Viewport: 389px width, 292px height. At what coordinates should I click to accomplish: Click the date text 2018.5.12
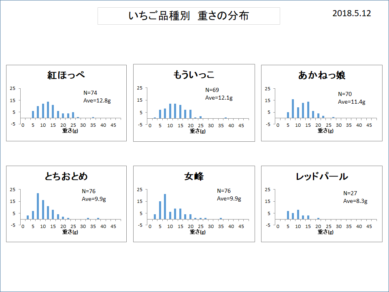point(351,13)
